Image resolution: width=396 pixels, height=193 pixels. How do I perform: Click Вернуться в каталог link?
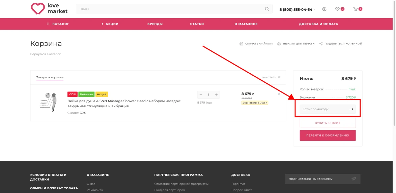tap(46, 54)
